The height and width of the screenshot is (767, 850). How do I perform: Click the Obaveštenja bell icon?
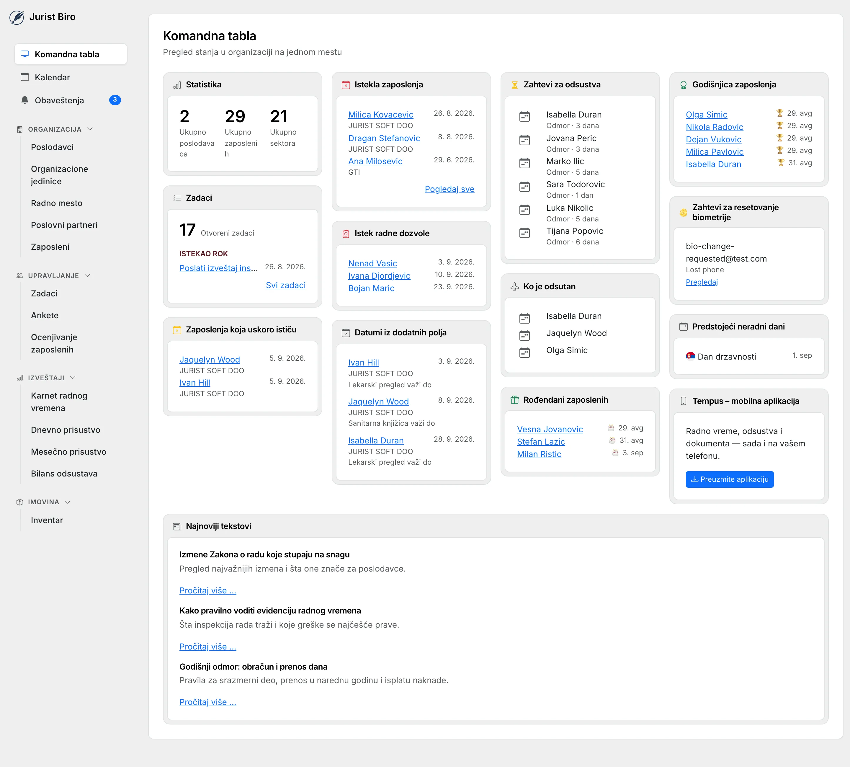[25, 100]
